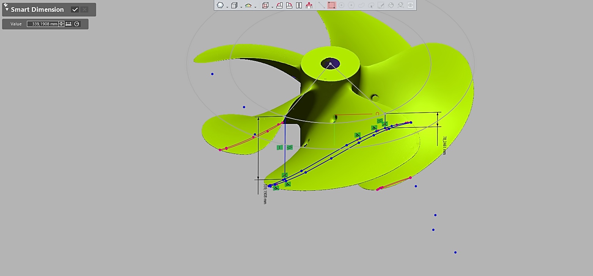
Task: Click the Value field showing 339,1908 mm
Action: pyautogui.click(x=44, y=24)
